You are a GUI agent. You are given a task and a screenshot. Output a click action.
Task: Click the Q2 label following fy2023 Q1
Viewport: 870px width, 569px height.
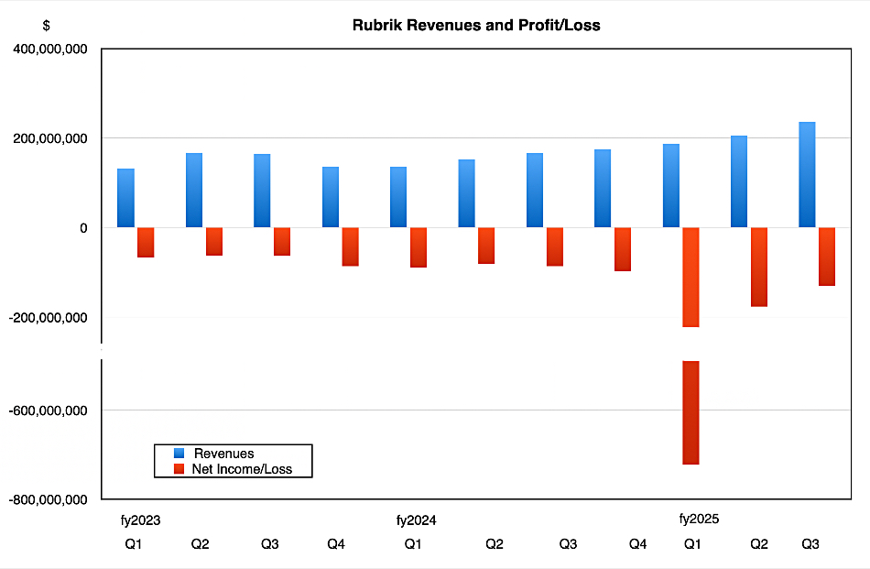pos(201,544)
